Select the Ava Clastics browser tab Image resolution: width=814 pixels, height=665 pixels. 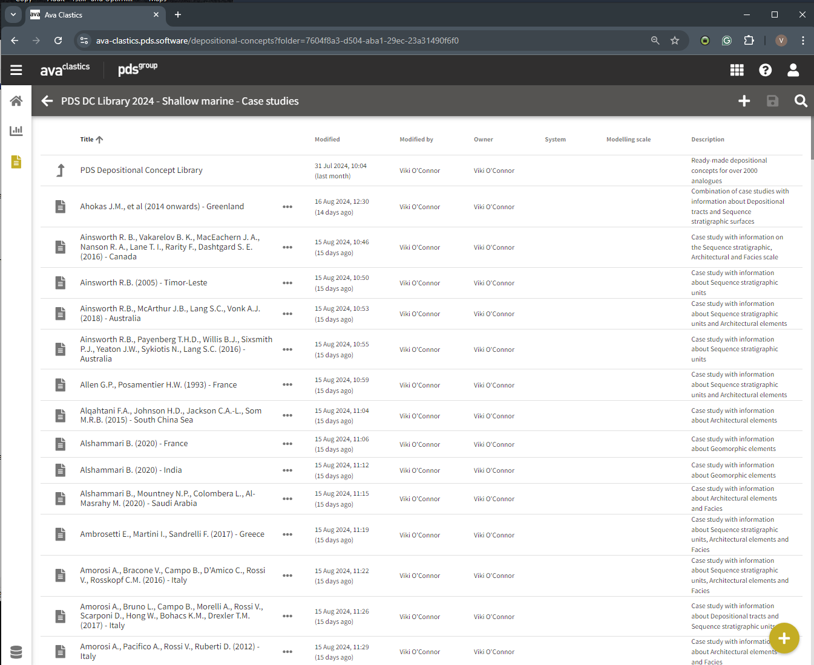[x=95, y=15]
